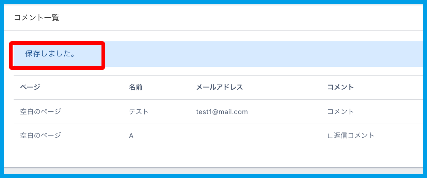The height and width of the screenshot is (178, 427).
Task: Open 空白のページ in the reply row
Action: pos(41,136)
